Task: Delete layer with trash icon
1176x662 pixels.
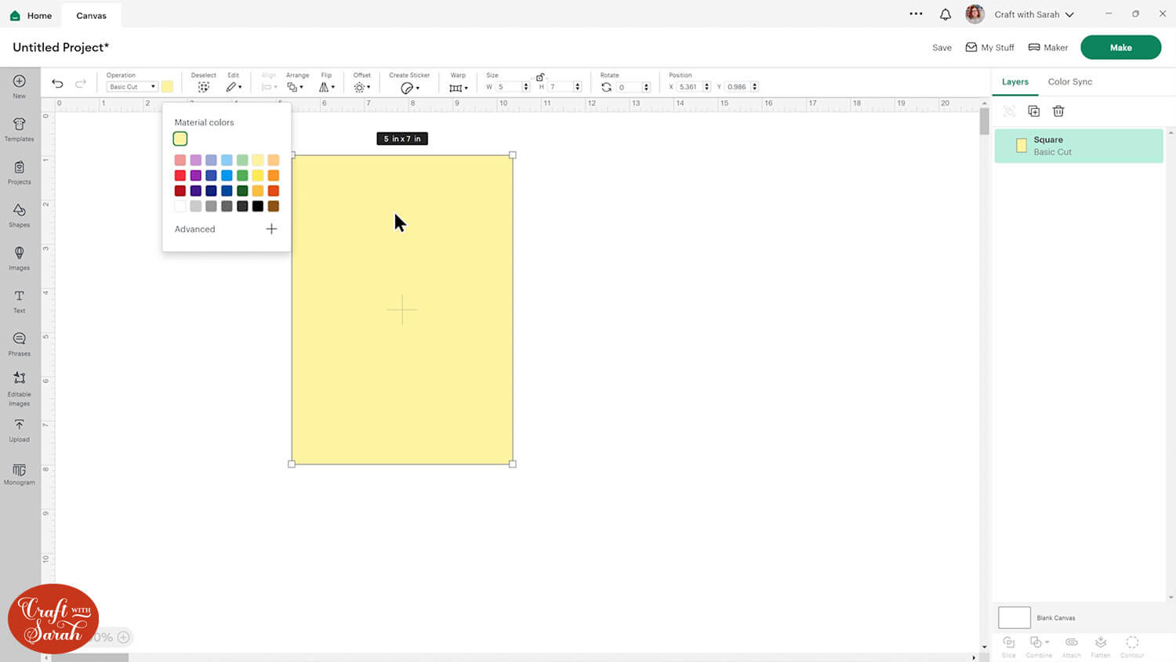Action: (1058, 111)
